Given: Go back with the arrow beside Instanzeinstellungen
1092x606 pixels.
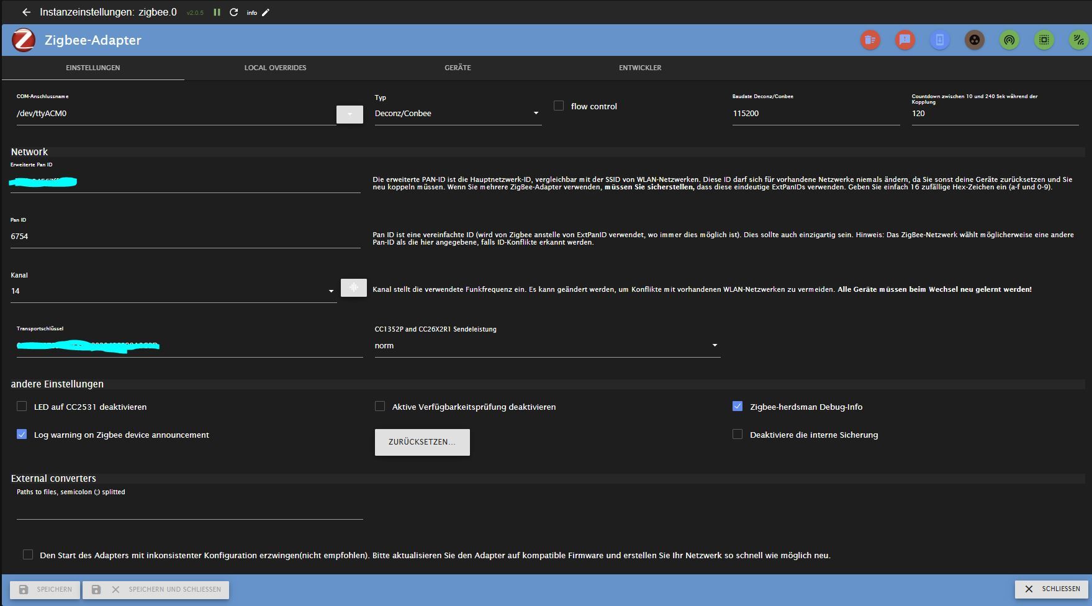Looking at the screenshot, I should coord(26,12).
